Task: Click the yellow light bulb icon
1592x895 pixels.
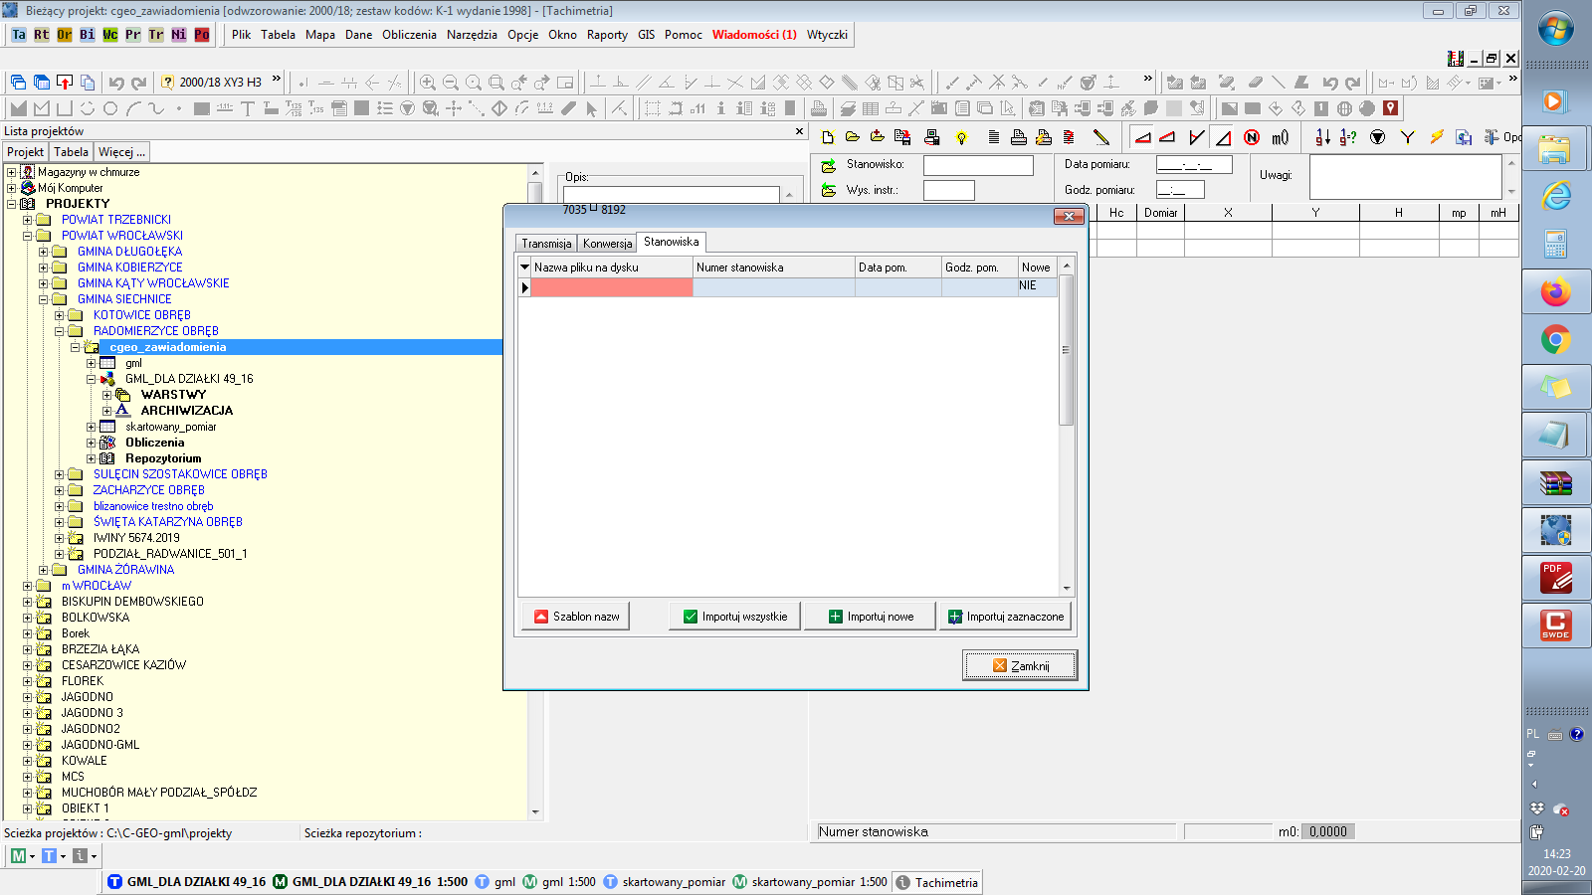Action: point(961,137)
